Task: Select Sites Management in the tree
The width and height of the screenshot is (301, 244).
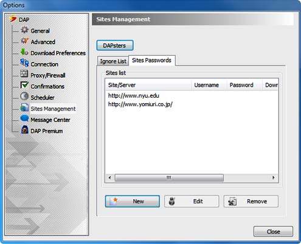Action: click(53, 109)
